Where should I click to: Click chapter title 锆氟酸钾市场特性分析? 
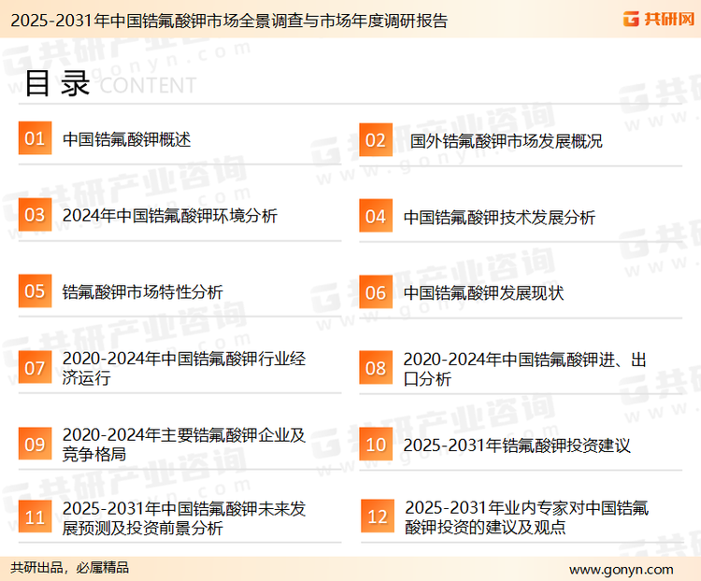[143, 292]
